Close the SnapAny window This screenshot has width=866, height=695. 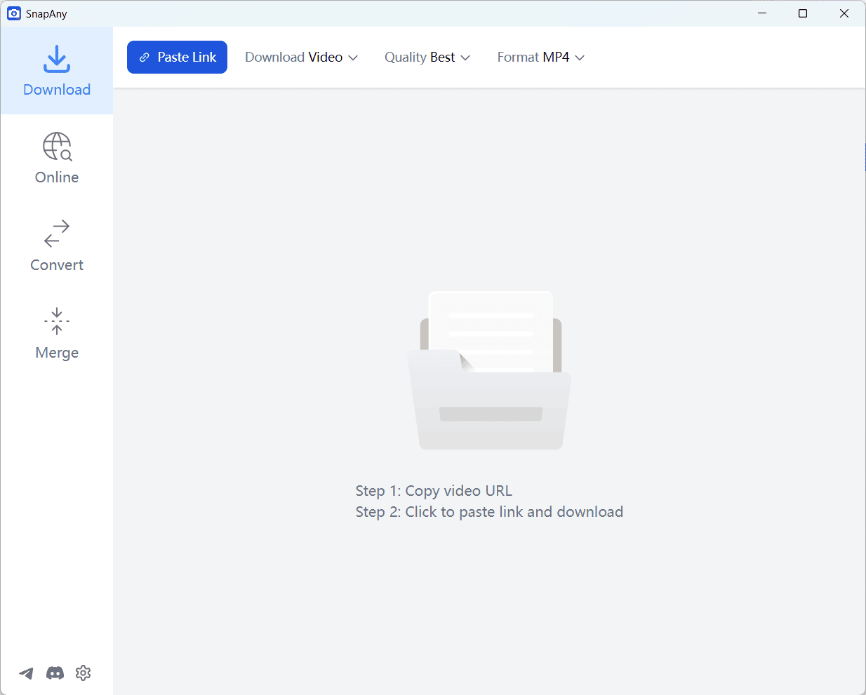pos(844,13)
